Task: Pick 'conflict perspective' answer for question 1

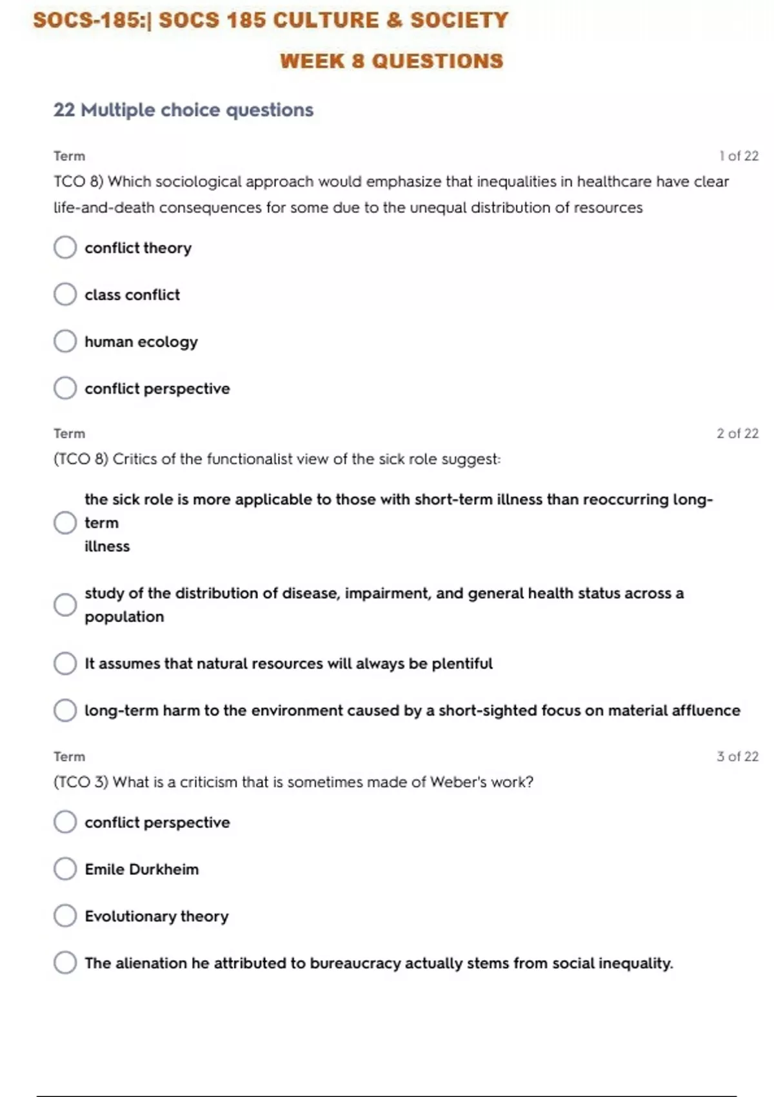Action: (65, 388)
